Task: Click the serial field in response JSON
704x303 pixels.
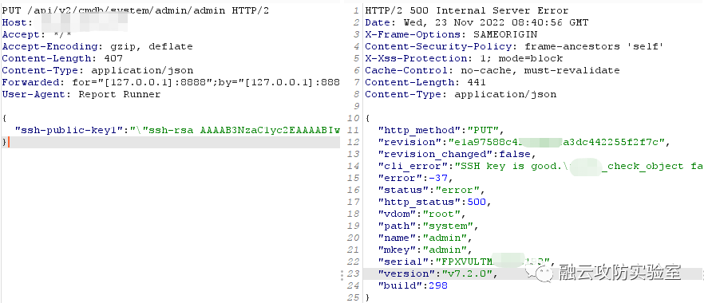Action: [467, 262]
